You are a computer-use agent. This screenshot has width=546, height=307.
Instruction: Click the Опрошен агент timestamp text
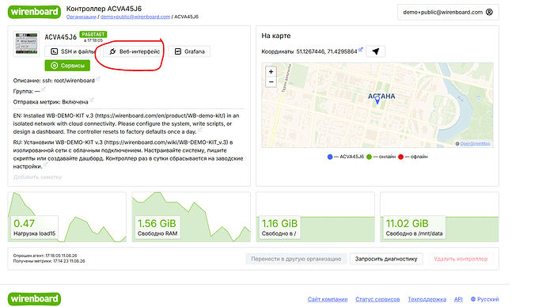[x=45, y=256]
